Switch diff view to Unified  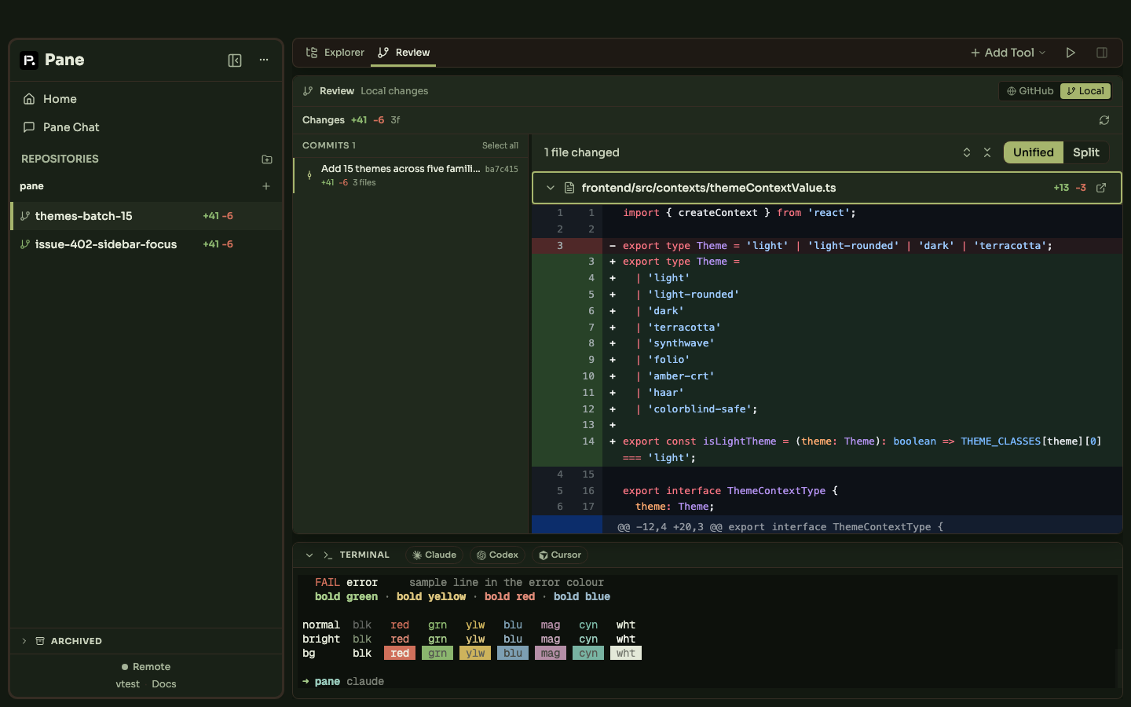click(1034, 152)
